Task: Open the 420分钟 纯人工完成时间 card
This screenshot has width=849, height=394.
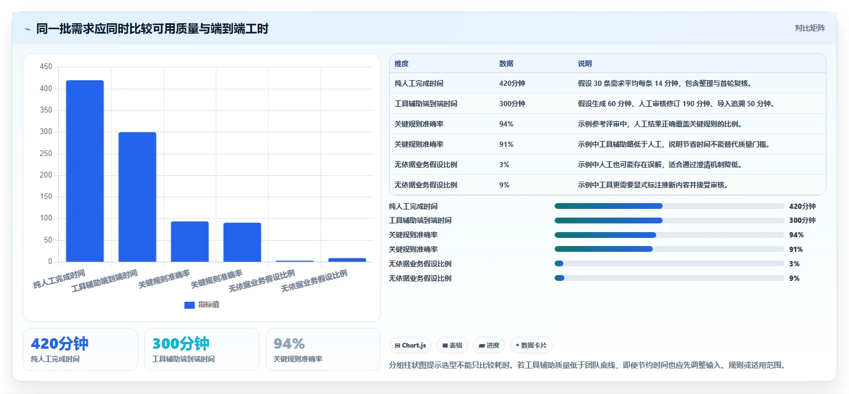Action: click(x=81, y=349)
